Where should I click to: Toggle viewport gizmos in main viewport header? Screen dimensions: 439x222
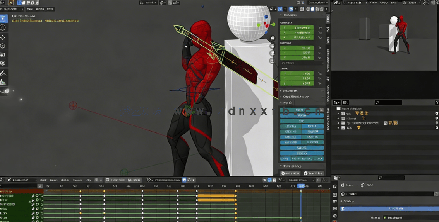point(280,9)
